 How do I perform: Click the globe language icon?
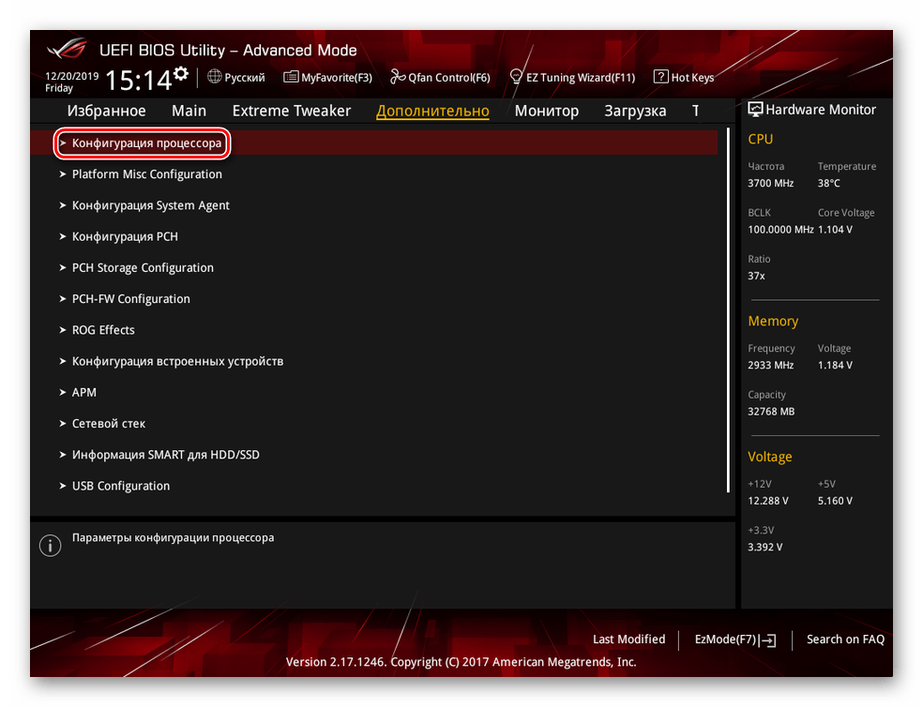[x=215, y=77]
